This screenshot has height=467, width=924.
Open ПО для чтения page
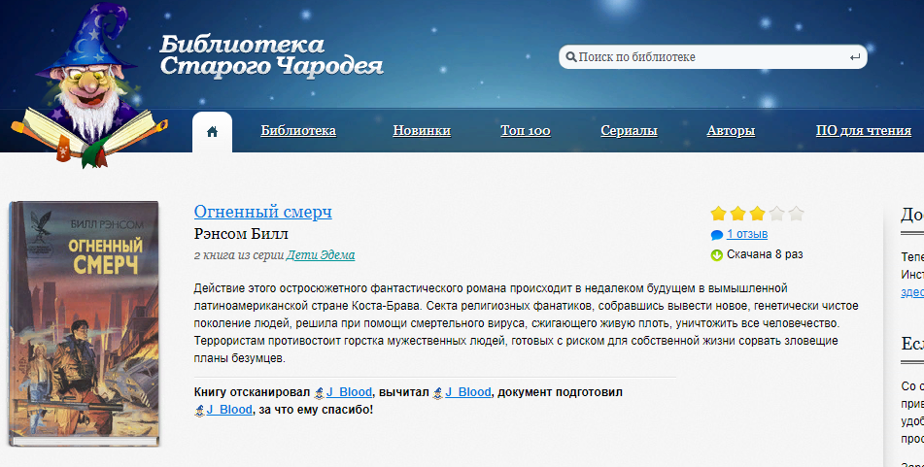(x=864, y=131)
